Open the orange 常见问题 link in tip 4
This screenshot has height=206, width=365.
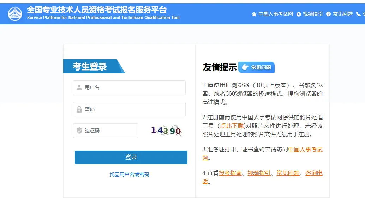[288, 173]
